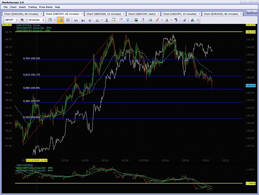Click the 134.931 current price label

251,86
